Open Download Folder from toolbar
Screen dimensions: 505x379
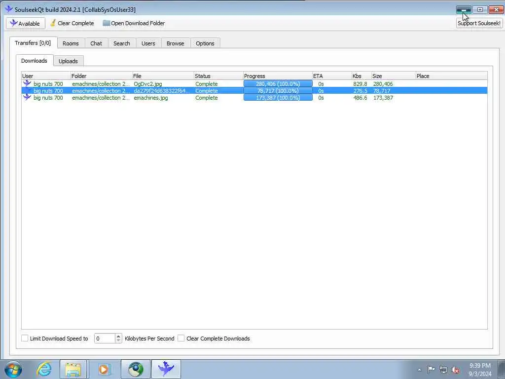coord(134,23)
